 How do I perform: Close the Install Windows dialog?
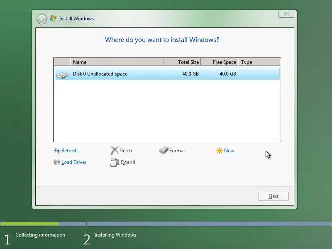click(286, 14)
